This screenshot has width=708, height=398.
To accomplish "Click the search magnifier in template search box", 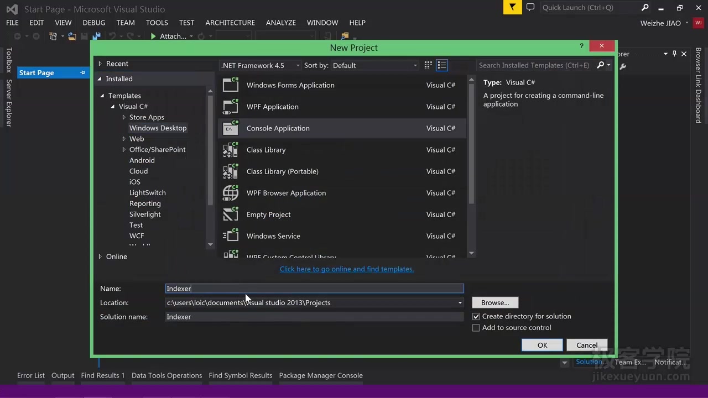I will tap(601, 65).
